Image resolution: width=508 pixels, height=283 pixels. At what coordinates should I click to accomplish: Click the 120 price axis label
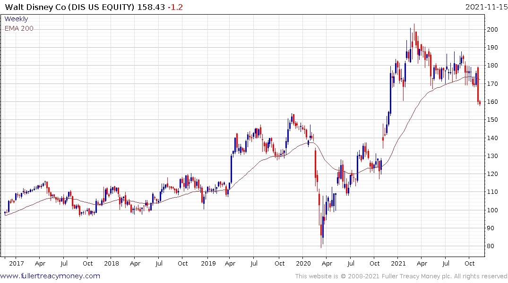point(492,174)
